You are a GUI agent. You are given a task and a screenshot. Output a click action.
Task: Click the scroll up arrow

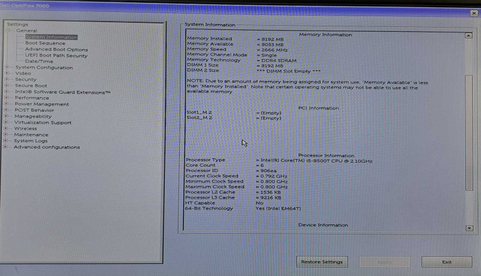coord(468,35)
